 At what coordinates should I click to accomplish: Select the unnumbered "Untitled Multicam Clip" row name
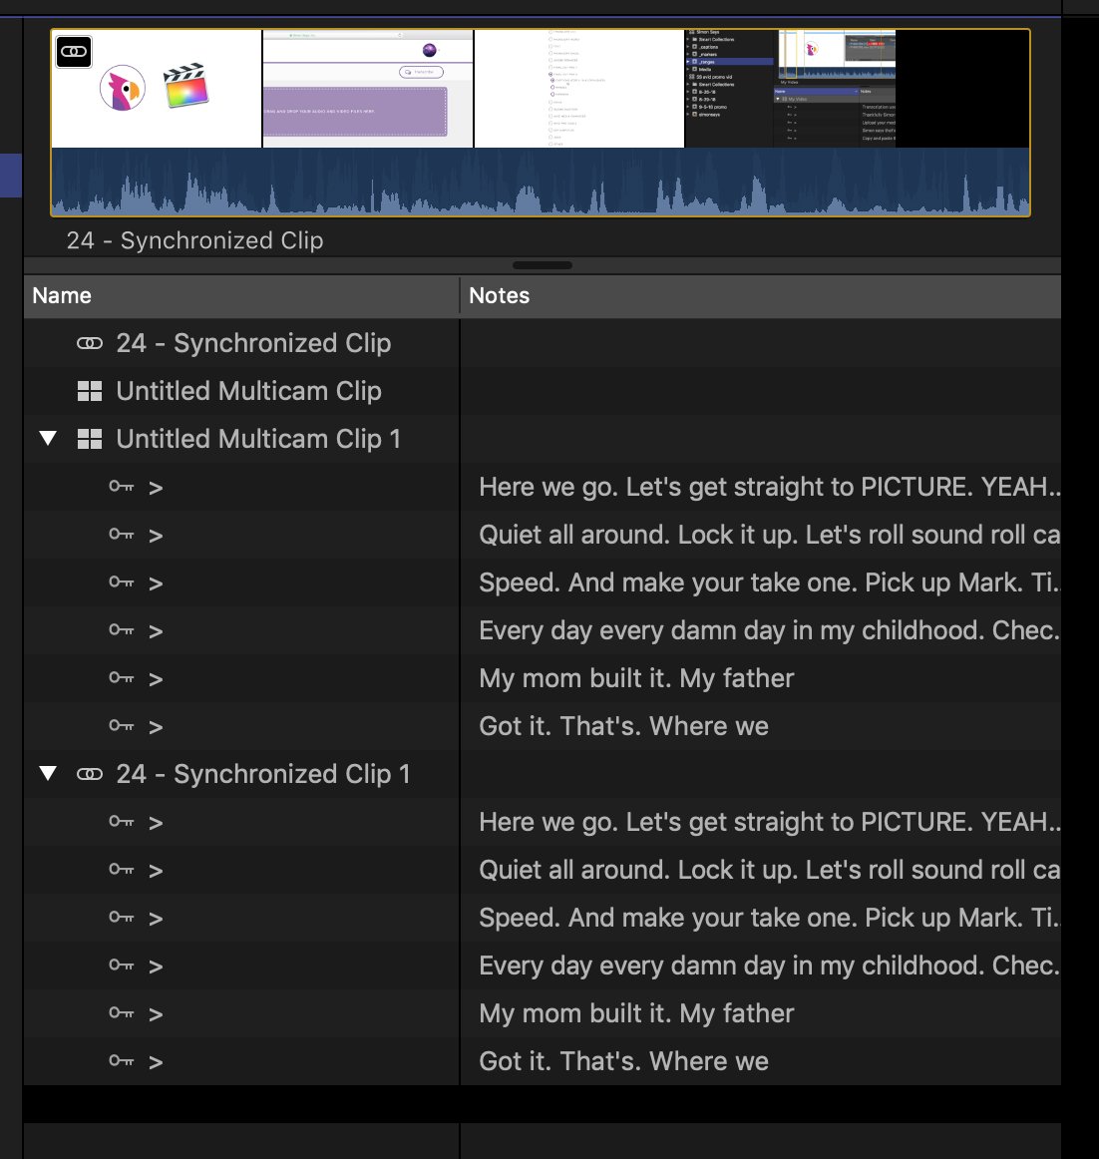click(248, 391)
